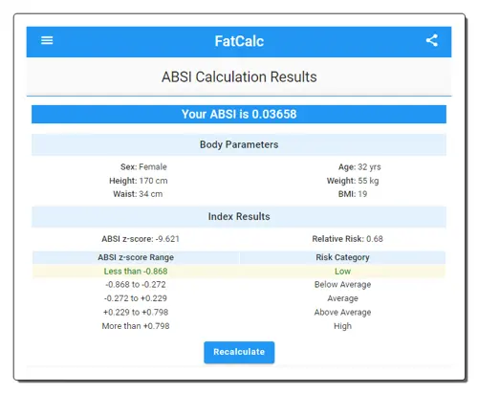
Task: Click the Body Parameters section header
Action: [239, 144]
